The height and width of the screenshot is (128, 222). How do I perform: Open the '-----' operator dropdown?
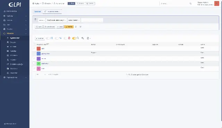pos(42,20)
